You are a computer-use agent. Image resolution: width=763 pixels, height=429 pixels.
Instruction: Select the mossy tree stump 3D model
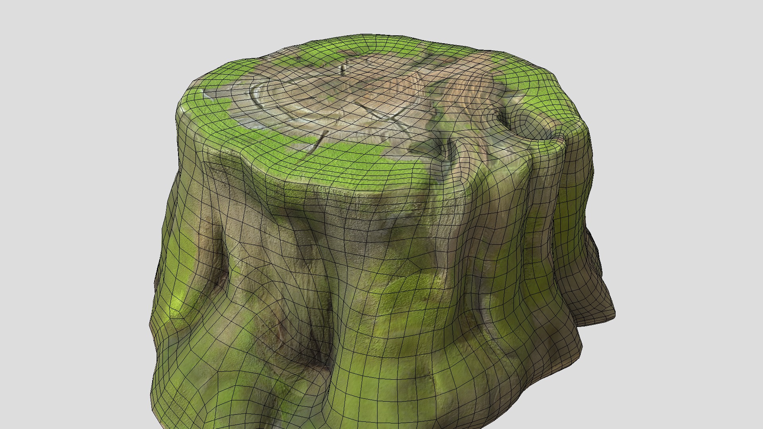(x=381, y=232)
